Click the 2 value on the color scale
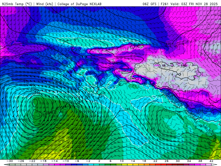221x166 pixels. click(x=99, y=161)
